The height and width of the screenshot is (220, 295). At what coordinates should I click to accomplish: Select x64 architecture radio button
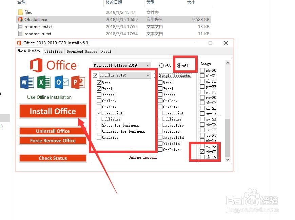pyautogui.click(x=179, y=66)
